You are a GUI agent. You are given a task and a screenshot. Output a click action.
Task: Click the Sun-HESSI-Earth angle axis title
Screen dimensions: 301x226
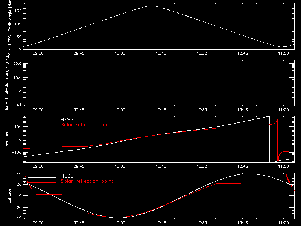pyautogui.click(x=11, y=27)
